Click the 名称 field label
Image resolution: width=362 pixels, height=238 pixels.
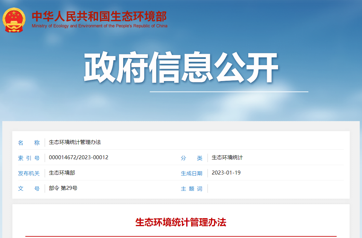pyautogui.click(x=29, y=143)
